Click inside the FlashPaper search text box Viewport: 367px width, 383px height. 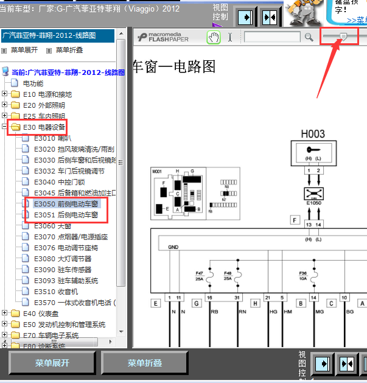click(272, 37)
